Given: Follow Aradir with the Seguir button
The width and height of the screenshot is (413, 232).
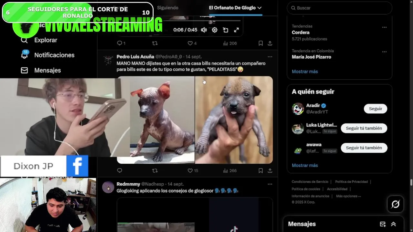Looking at the screenshot, I should click(376, 109).
